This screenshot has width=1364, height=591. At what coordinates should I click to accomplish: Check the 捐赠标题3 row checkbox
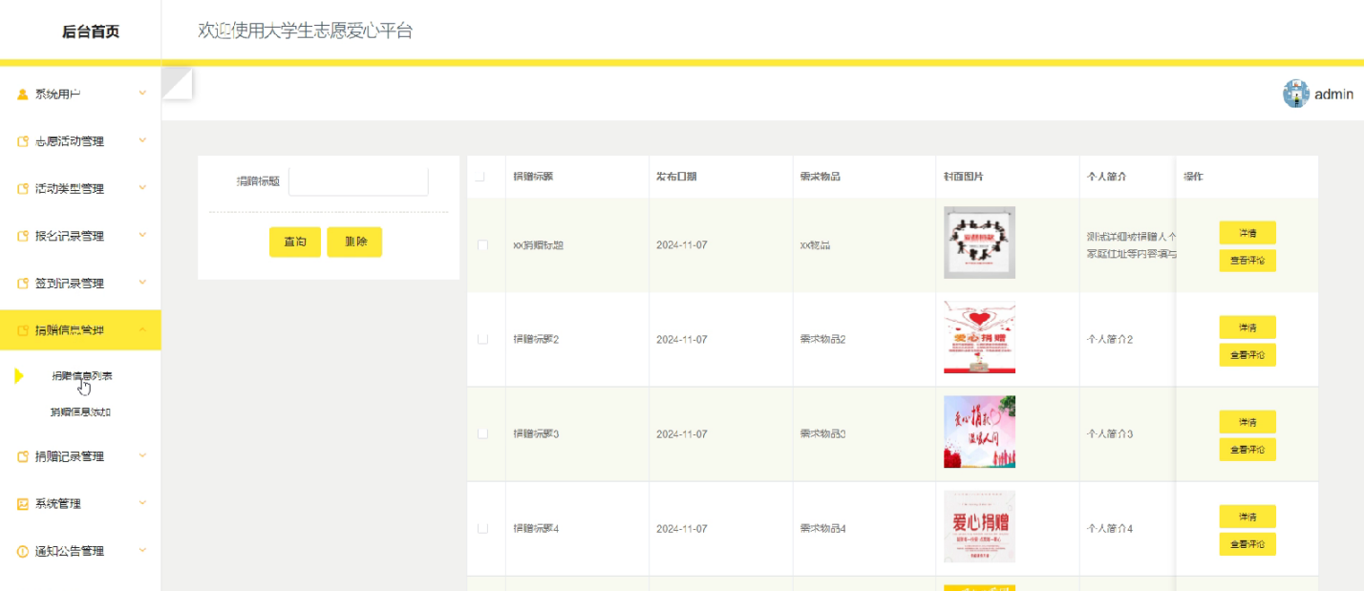[482, 433]
